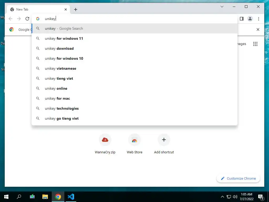
Task: Open a new tab with plus button
Action: click(76, 9)
